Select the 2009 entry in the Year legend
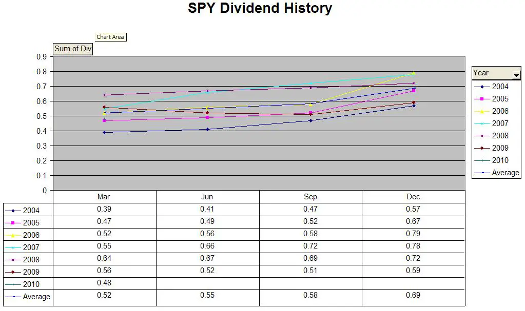Screen dimensions: 525x311 [491, 148]
